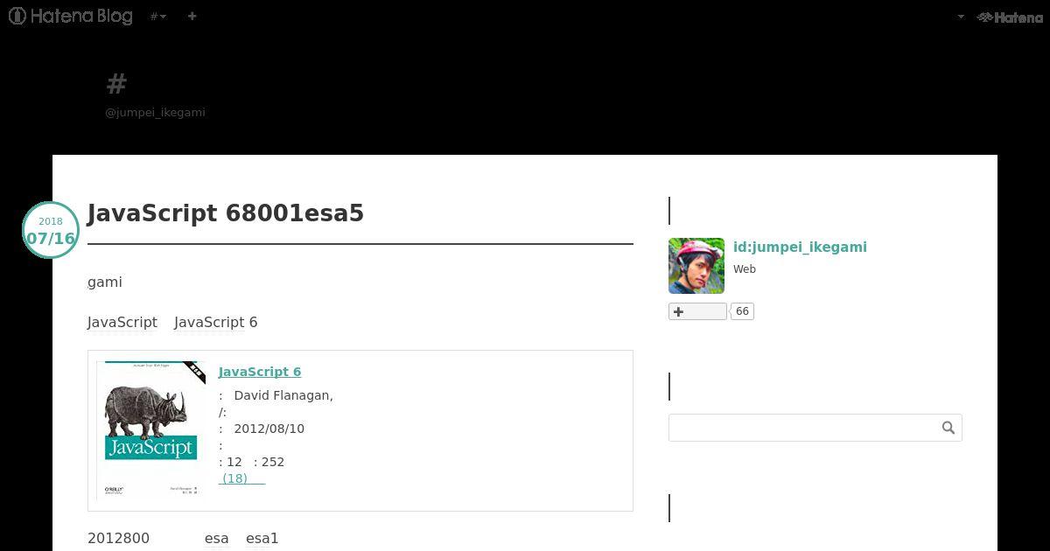1050x551 pixels.
Task: Click the plus subscribe reader button
Action: tap(697, 311)
